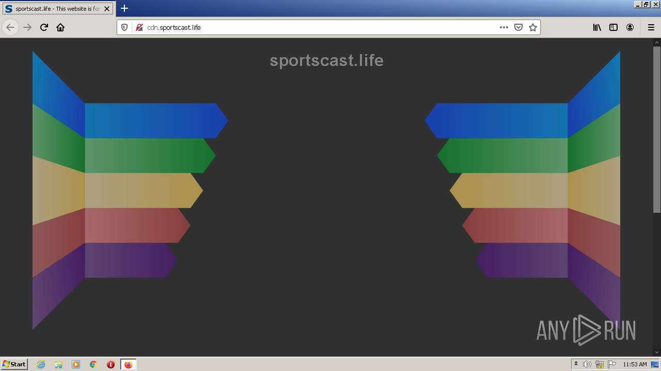Open tracking protection shield info
Screen dimensions: 661x371
(x=124, y=27)
